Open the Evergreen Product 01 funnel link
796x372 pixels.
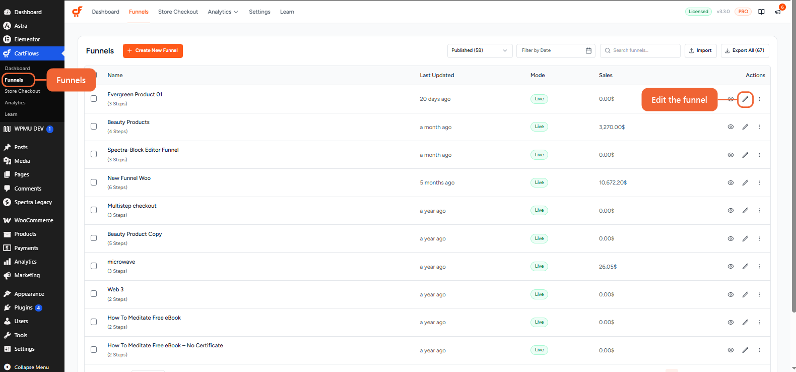pyautogui.click(x=135, y=94)
